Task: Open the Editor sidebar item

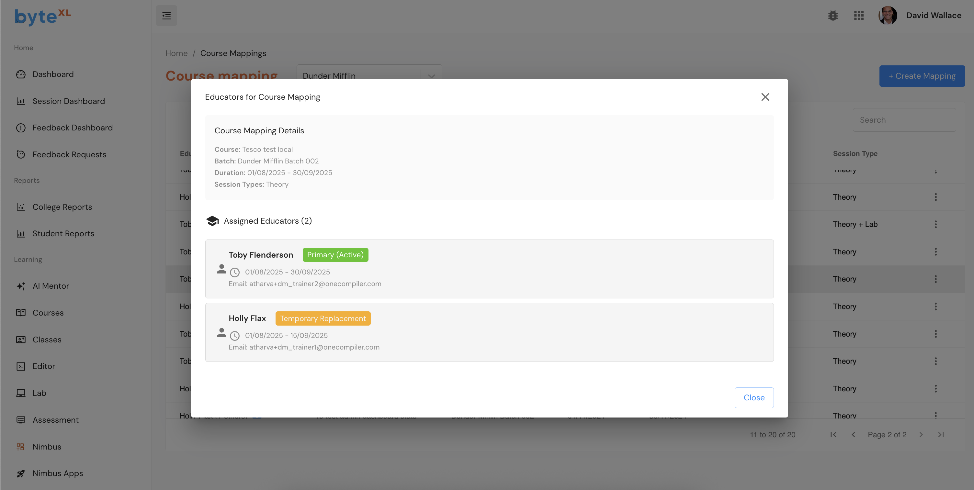Action: 43,366
